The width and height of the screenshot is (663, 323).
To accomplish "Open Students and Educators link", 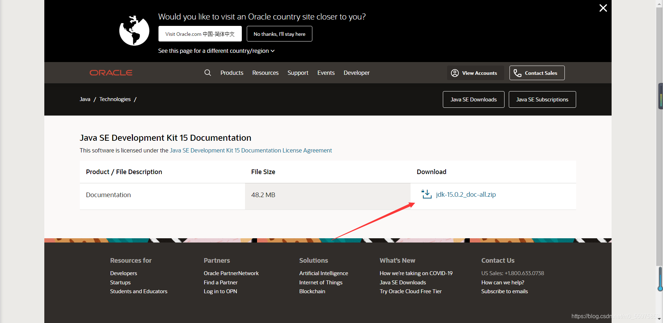I will point(139,291).
